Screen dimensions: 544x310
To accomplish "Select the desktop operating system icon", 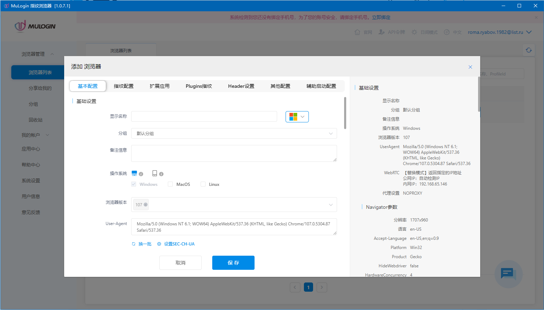I will (134, 173).
